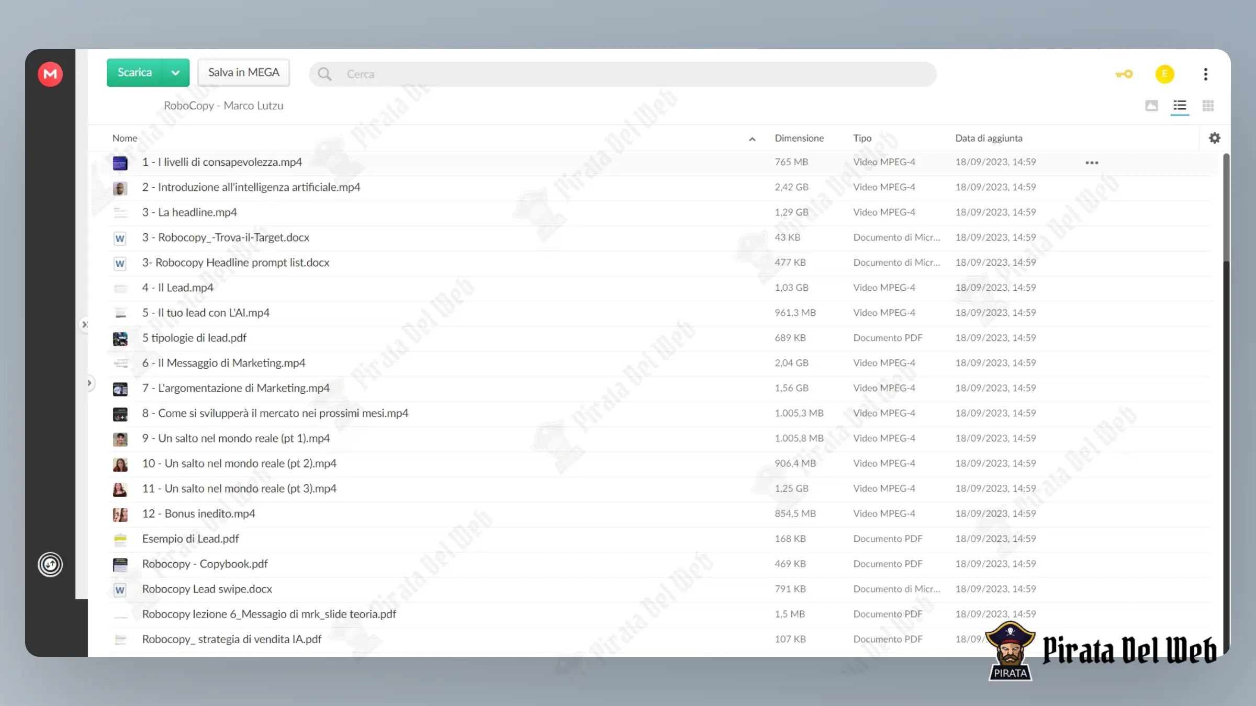1256x706 pixels.
Task: Focus the Cerca search field
Action: [x=623, y=74]
